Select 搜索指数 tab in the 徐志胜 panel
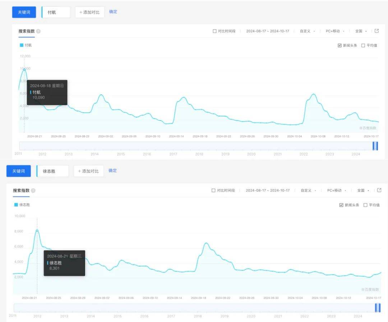This screenshot has width=388, height=322. pos(21,190)
